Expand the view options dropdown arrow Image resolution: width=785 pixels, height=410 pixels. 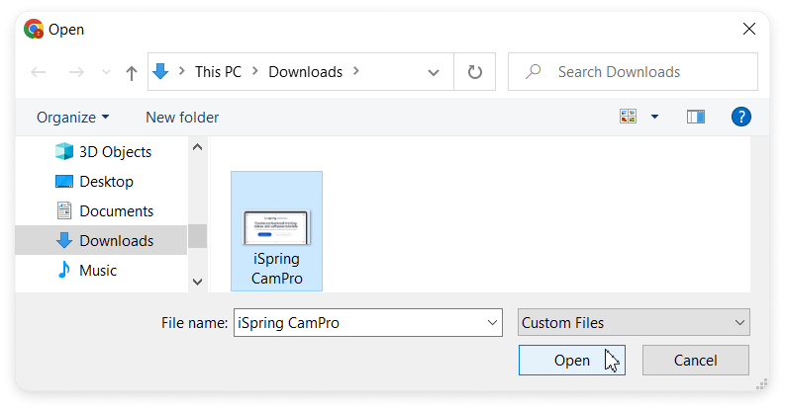pyautogui.click(x=654, y=117)
